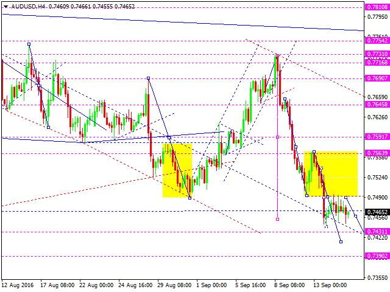Click the 1 Sep 00:00 time label
Image resolution: width=390 pixels, height=292 pixels.
211,285
